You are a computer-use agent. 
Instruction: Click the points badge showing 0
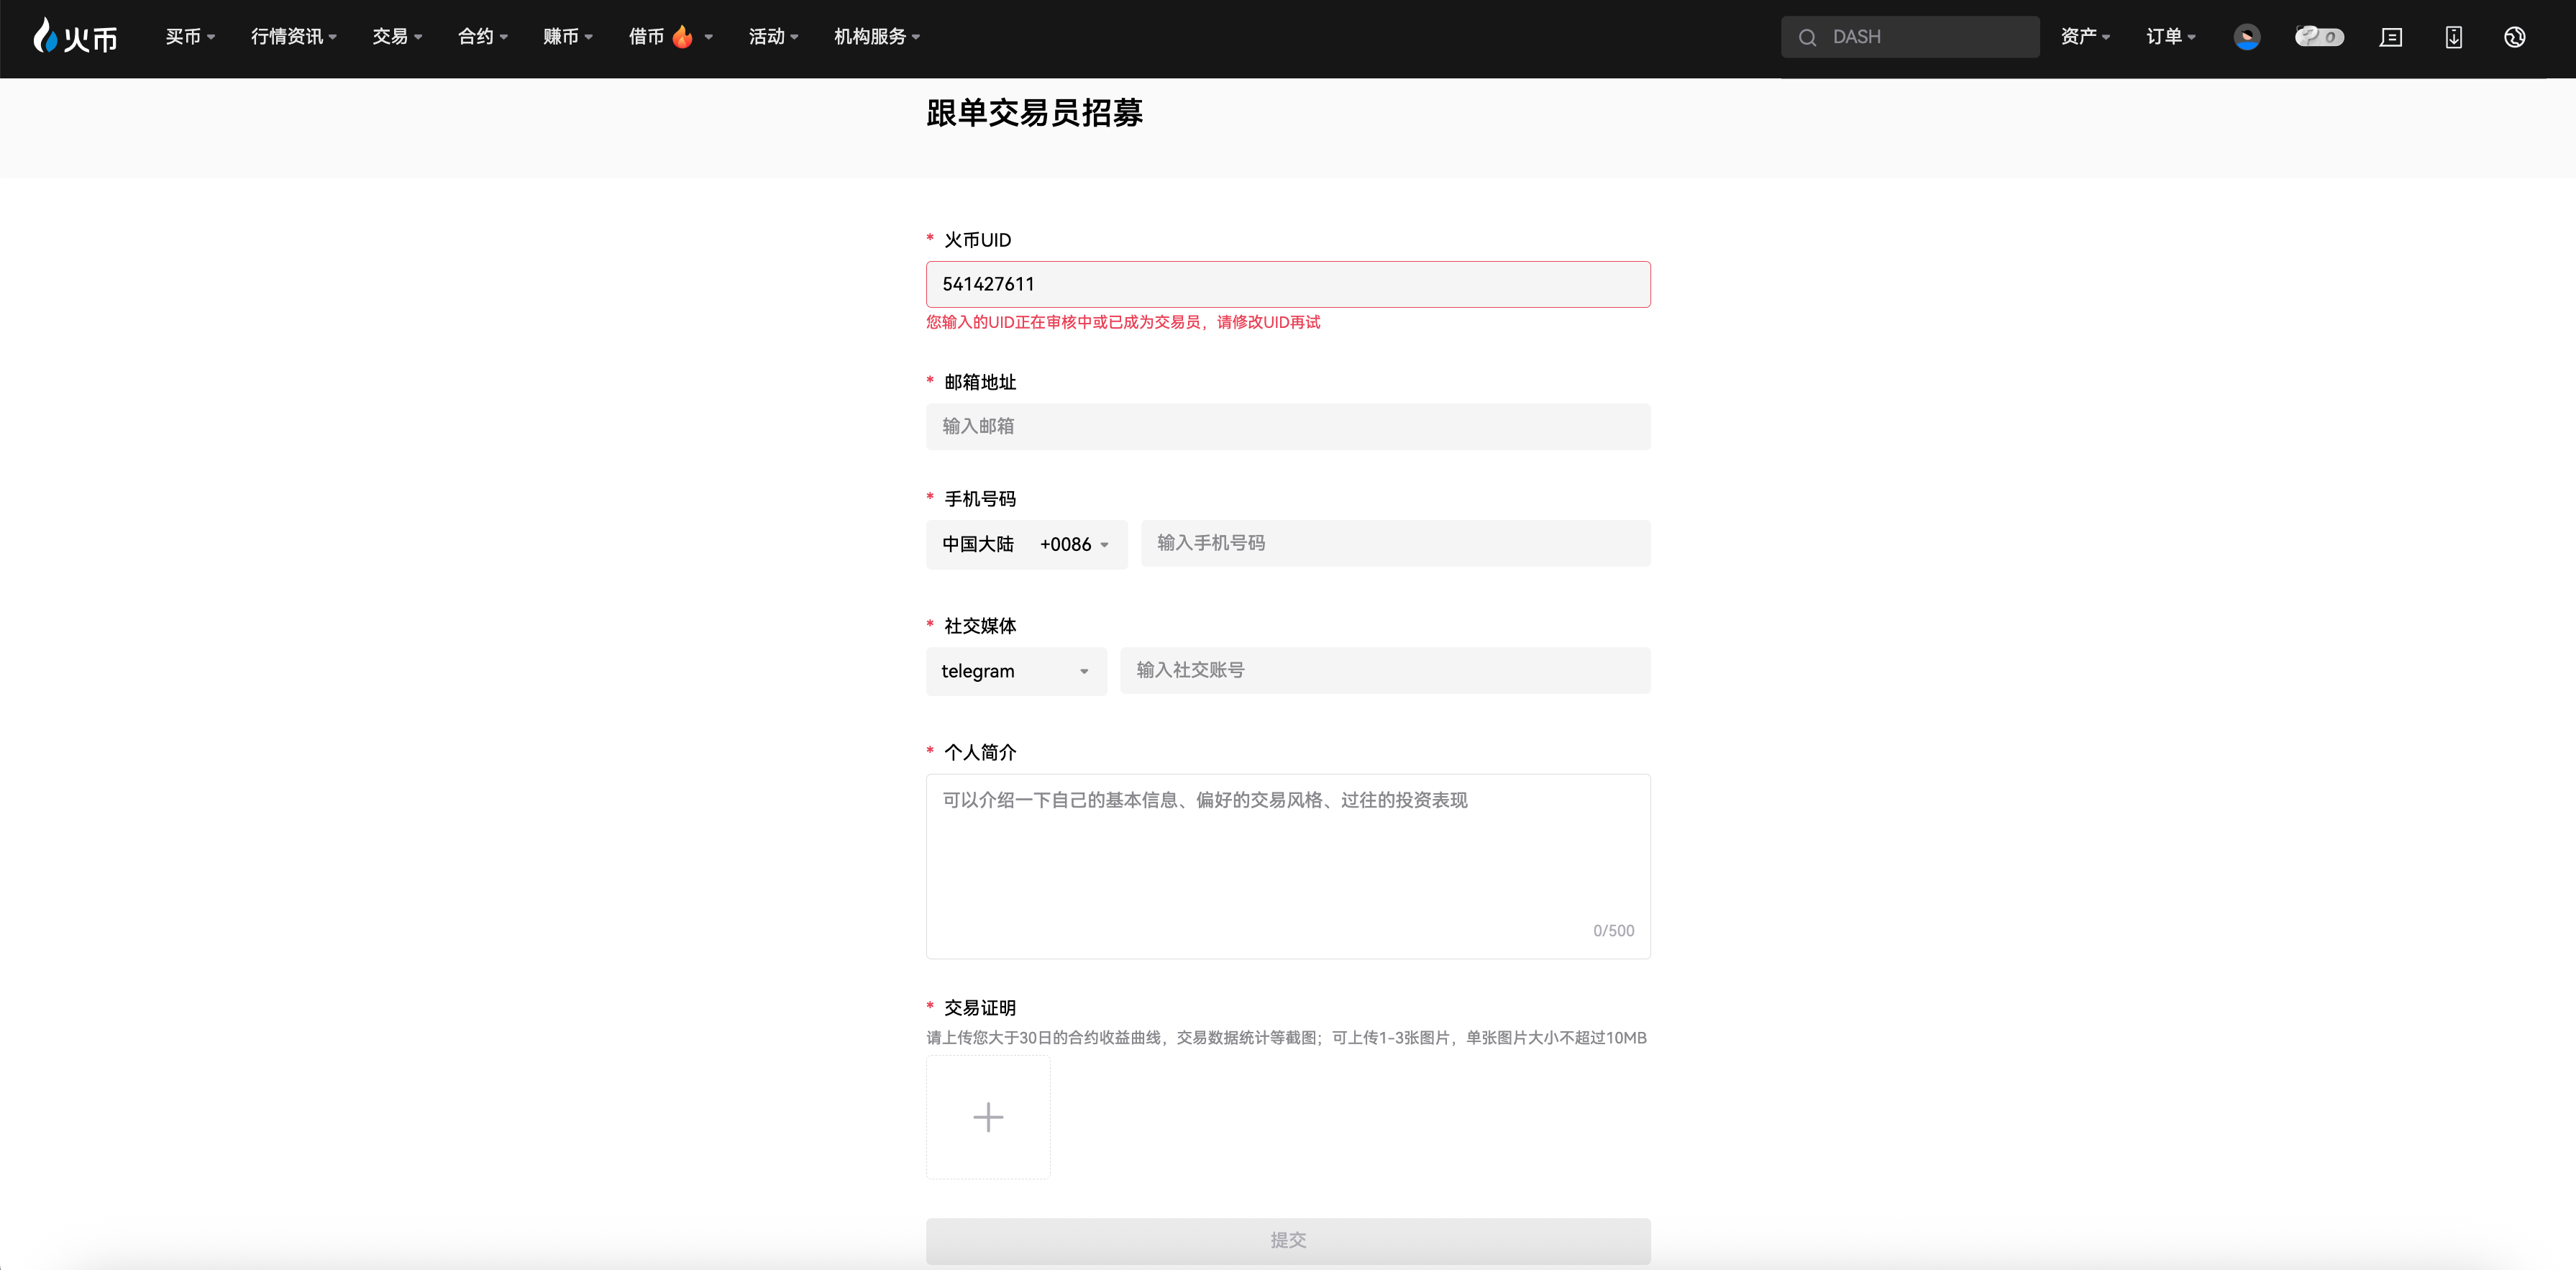tap(2318, 37)
